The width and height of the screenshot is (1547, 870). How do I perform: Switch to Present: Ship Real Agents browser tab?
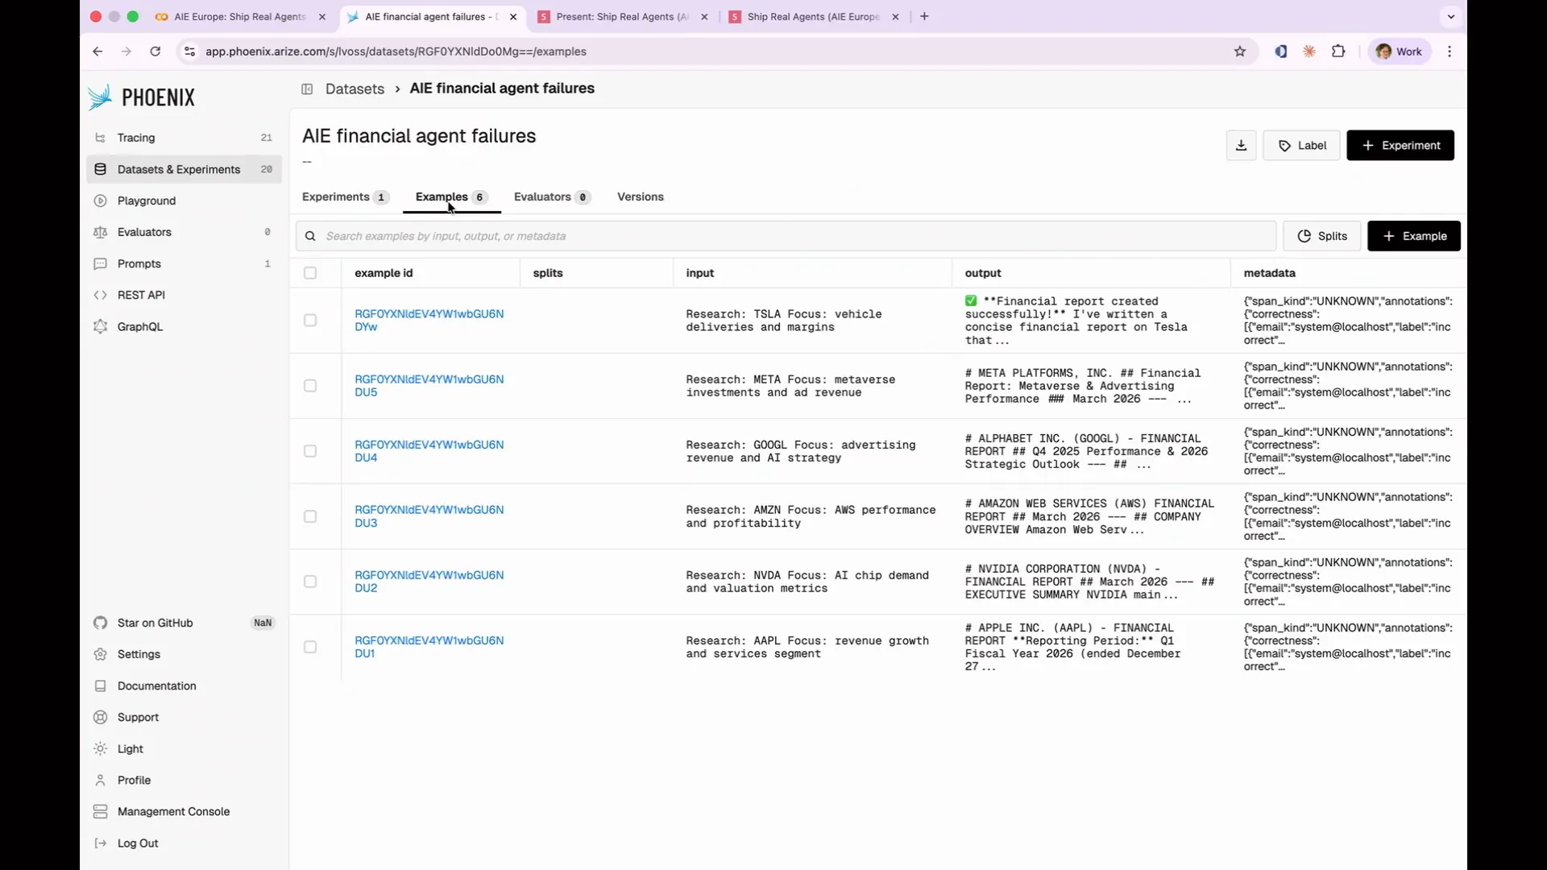(622, 16)
